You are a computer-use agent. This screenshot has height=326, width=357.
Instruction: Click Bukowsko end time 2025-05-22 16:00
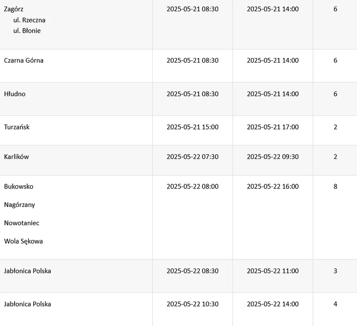coord(273,187)
